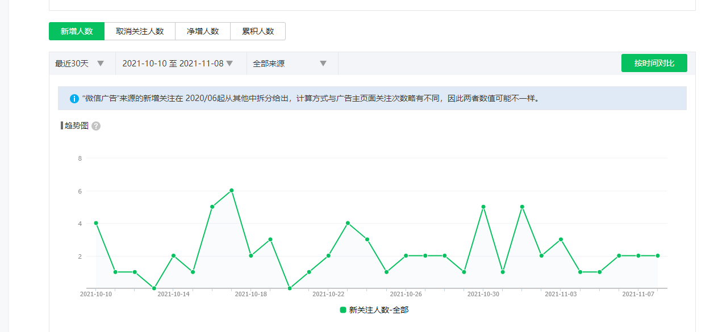This screenshot has height=332, width=714.
Task: Click the 2021-10-18 data point at value 2
Action: click(x=251, y=255)
